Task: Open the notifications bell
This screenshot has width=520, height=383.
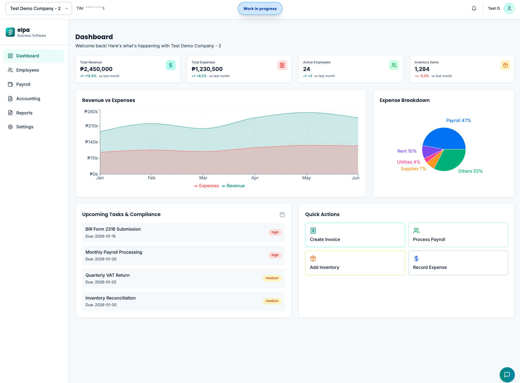Action: point(474,8)
